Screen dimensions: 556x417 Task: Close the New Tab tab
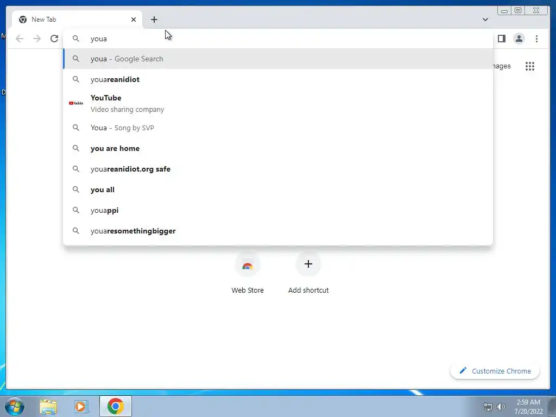click(134, 20)
